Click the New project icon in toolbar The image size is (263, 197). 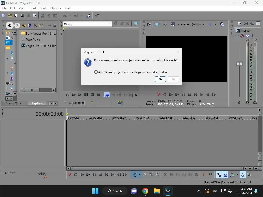[4, 16]
